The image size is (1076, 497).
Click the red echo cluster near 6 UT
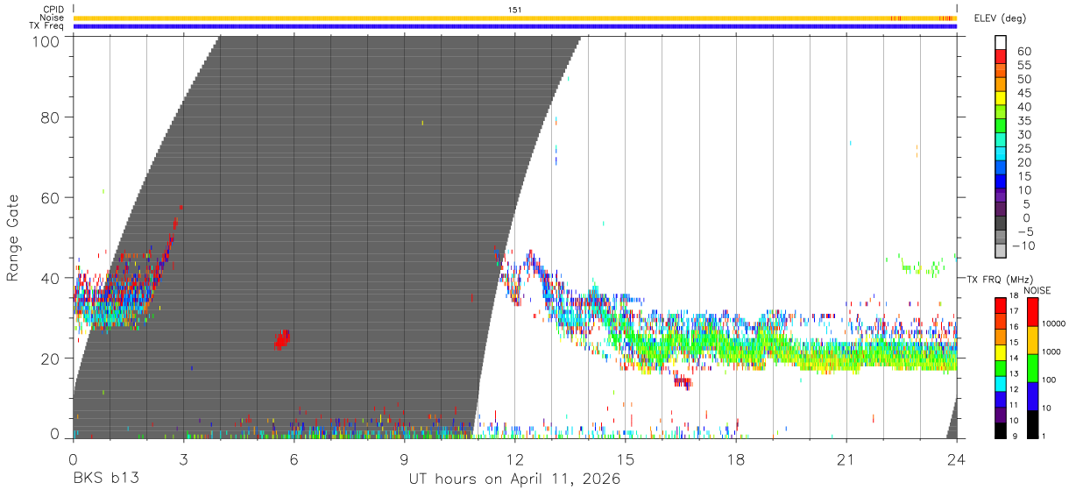click(281, 339)
